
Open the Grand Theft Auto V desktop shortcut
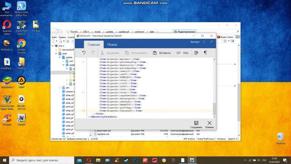tap(21, 28)
